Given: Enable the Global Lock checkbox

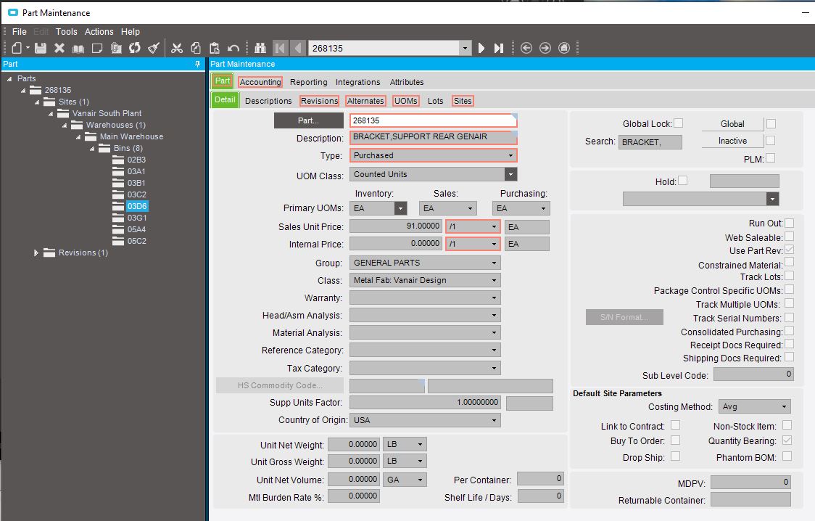Looking at the screenshot, I should pyautogui.click(x=678, y=123).
